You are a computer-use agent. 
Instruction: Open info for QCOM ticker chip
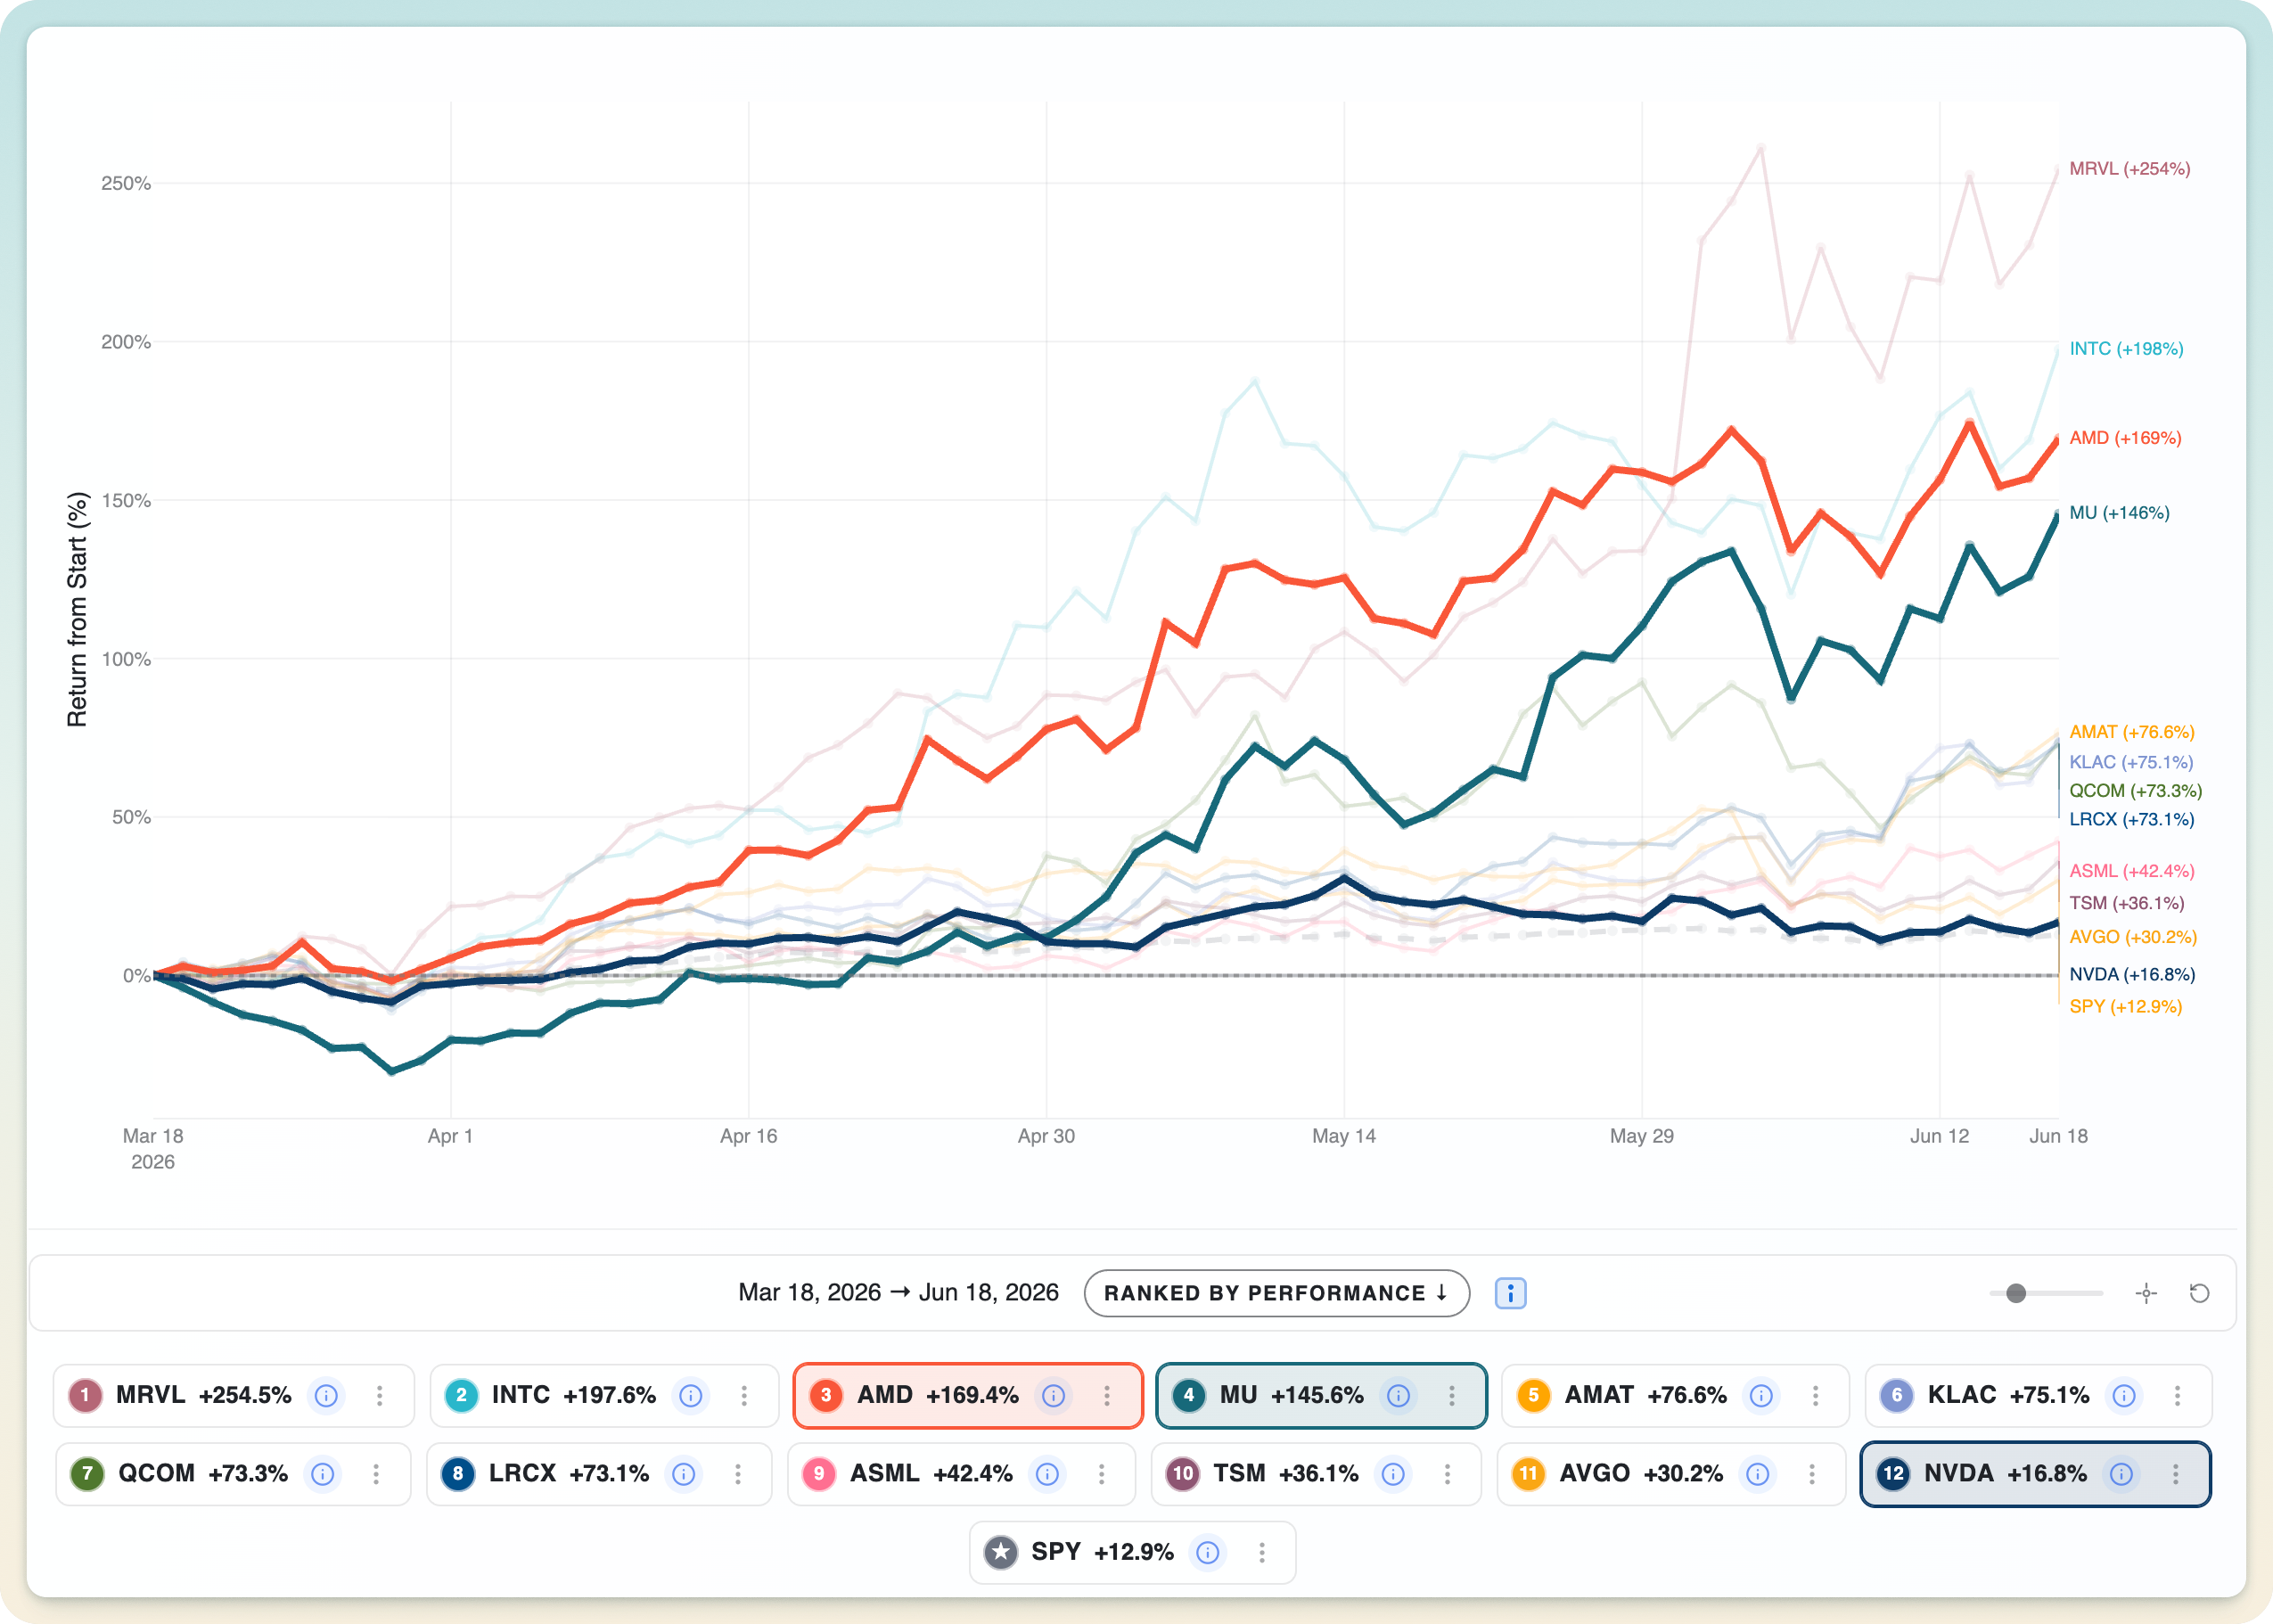[322, 1474]
